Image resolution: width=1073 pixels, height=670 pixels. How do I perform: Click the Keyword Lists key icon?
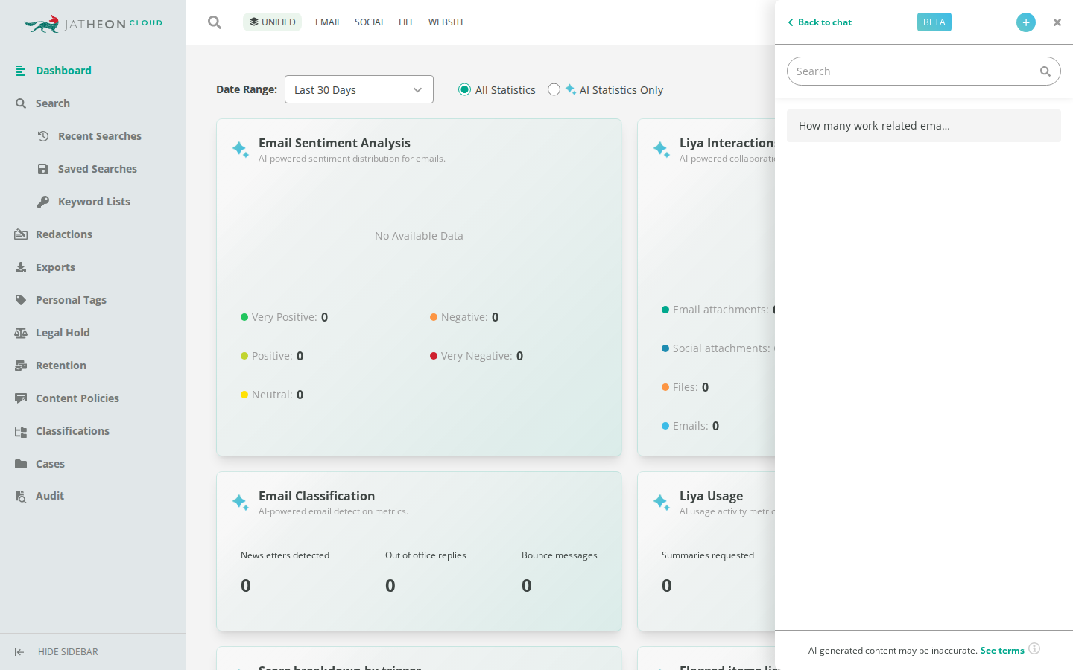pos(43,202)
